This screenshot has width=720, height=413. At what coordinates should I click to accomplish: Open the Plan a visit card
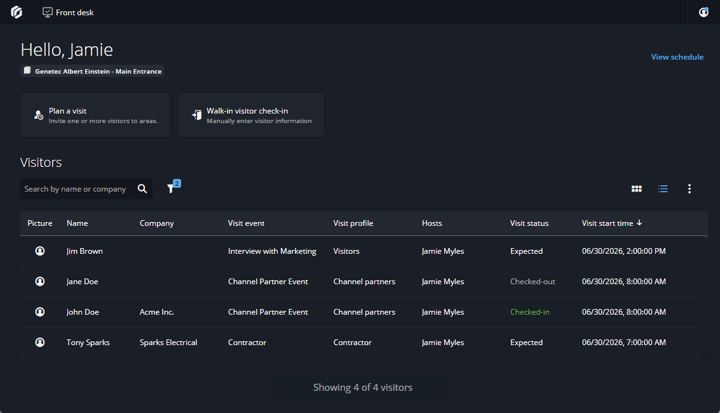[95, 115]
